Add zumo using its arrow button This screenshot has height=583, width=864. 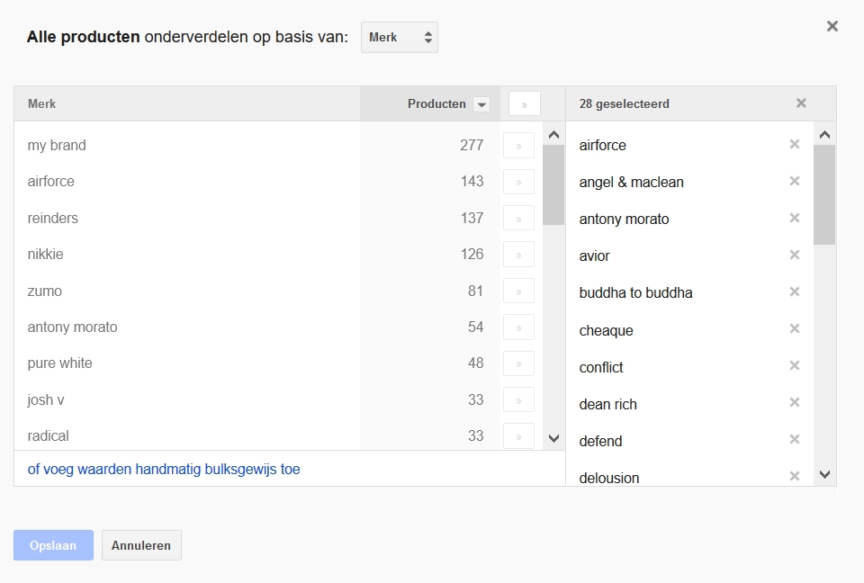(x=518, y=291)
